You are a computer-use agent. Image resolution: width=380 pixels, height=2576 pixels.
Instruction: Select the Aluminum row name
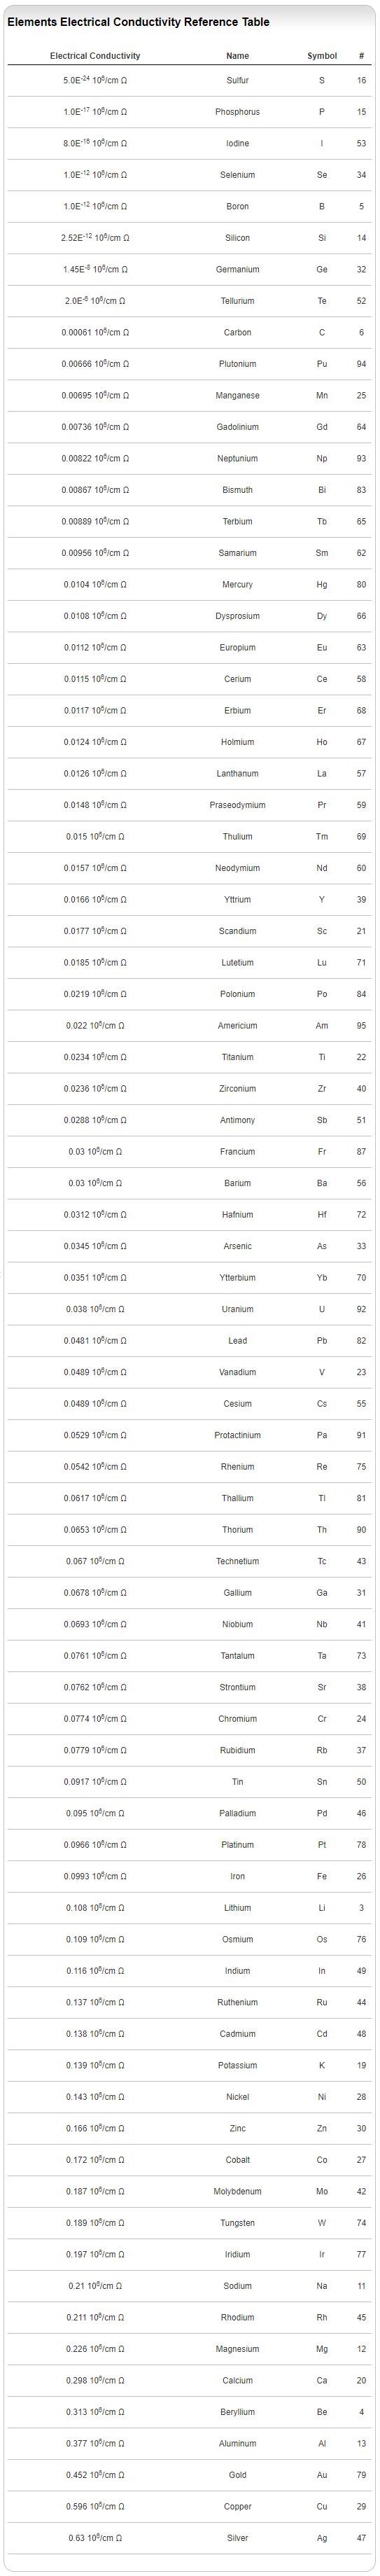tap(237, 2443)
